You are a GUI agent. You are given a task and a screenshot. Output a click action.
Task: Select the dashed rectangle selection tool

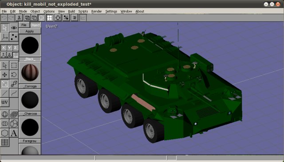14,66
